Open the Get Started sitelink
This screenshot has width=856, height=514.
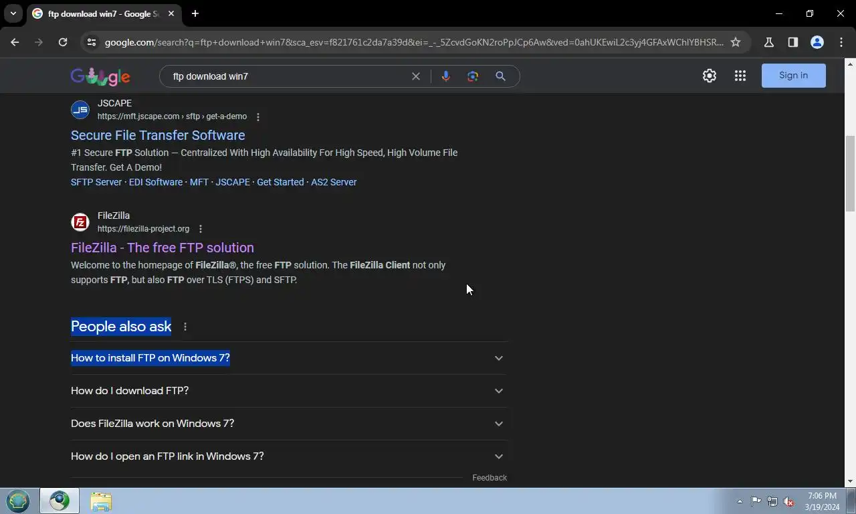(280, 182)
